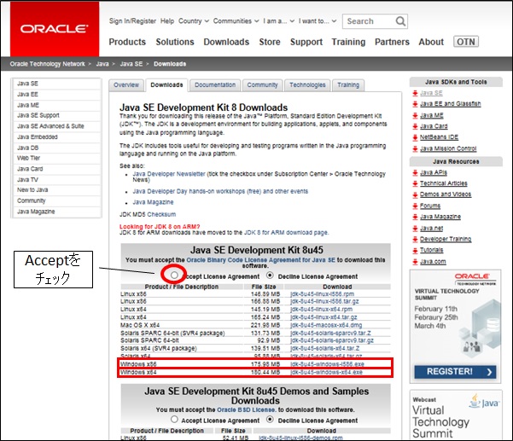
Task: Switch to the Documentation tab
Action: click(x=215, y=85)
